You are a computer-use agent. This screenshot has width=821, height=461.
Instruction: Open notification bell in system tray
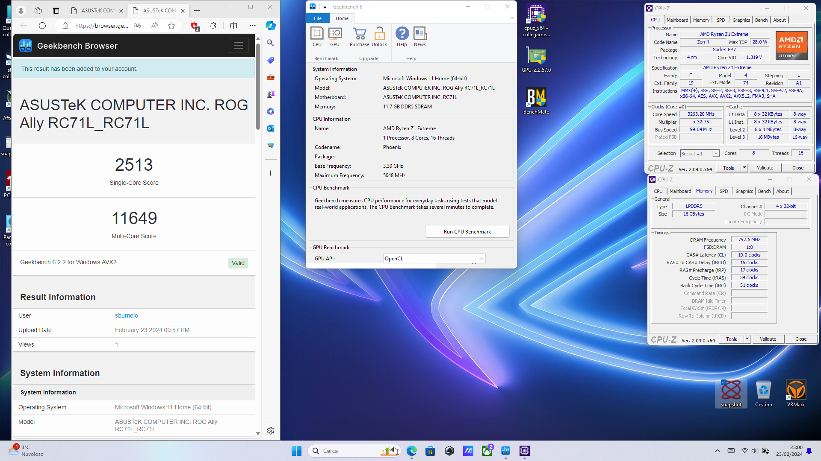tap(809, 451)
